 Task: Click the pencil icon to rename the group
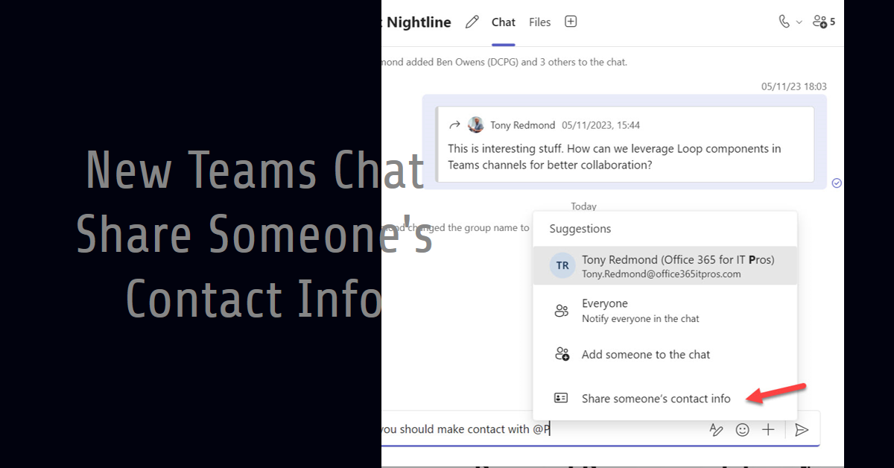(472, 22)
